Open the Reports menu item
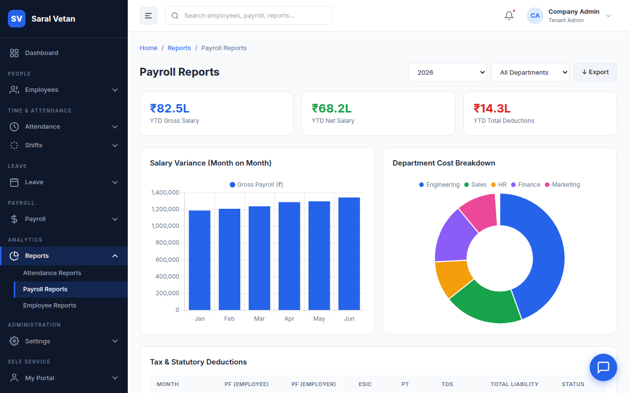Screen dimensions: 629x393 point(64,256)
